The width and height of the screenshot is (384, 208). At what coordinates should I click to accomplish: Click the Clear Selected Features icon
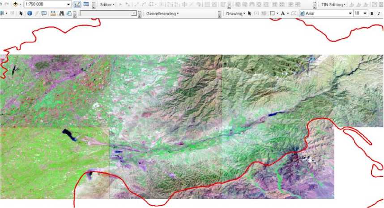(x=12, y=13)
